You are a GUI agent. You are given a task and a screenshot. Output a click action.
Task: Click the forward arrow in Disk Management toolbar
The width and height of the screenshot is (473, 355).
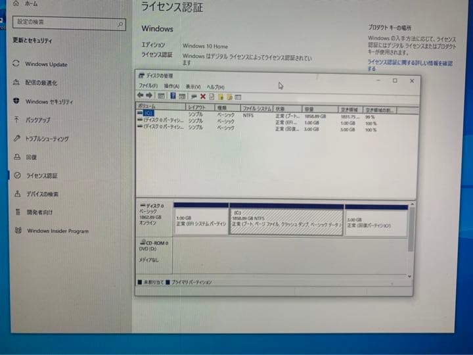[x=149, y=95]
